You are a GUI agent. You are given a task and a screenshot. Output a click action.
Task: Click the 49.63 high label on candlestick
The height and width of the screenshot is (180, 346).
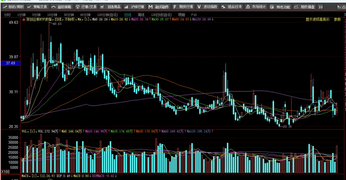click(x=57, y=24)
